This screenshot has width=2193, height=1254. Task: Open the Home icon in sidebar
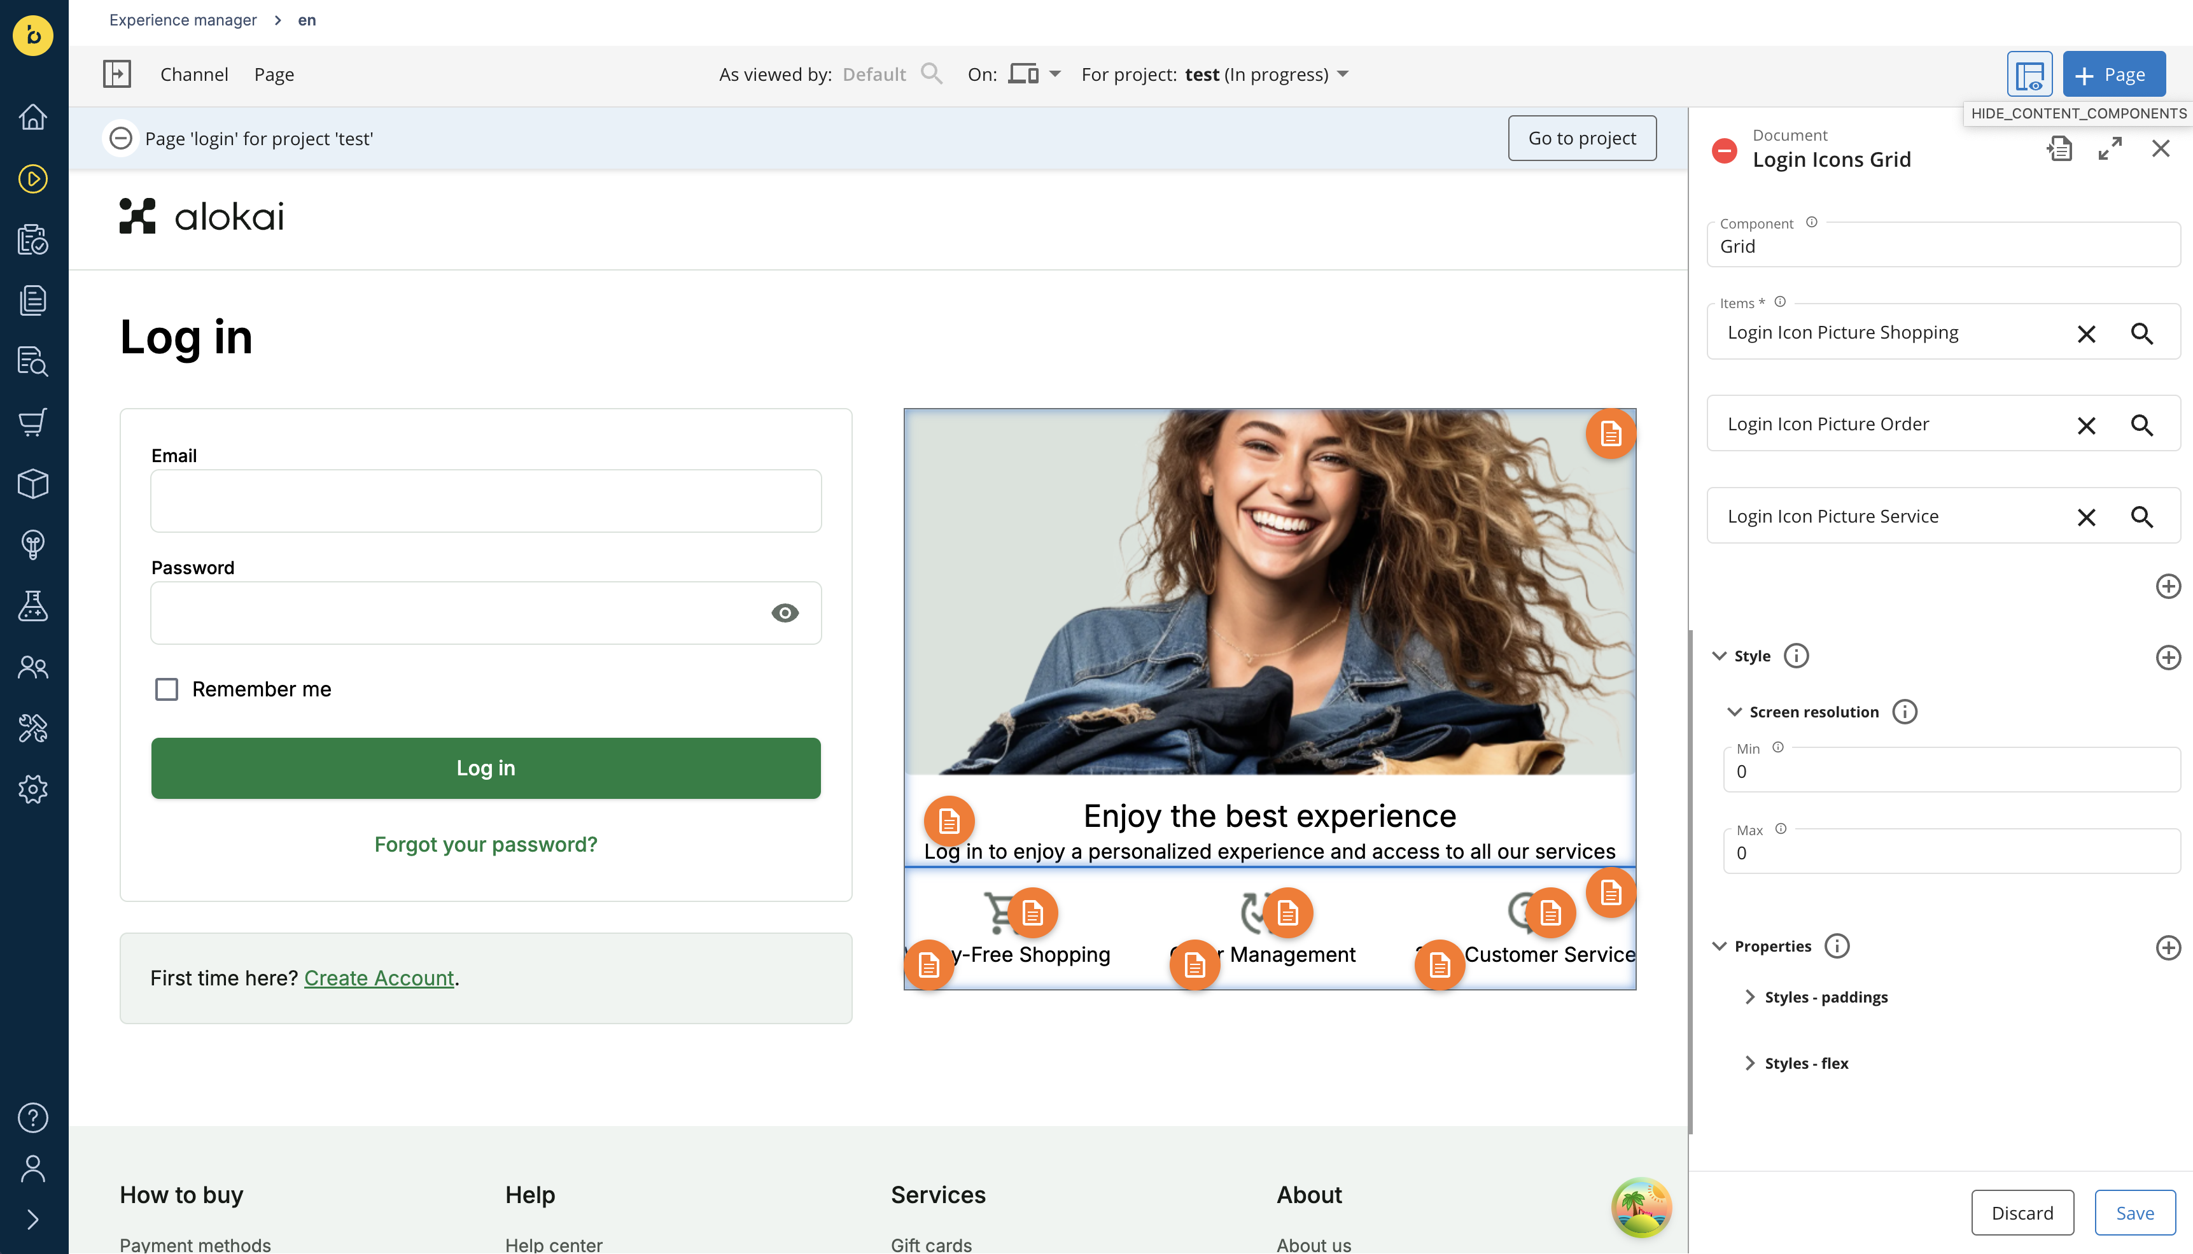click(x=32, y=117)
